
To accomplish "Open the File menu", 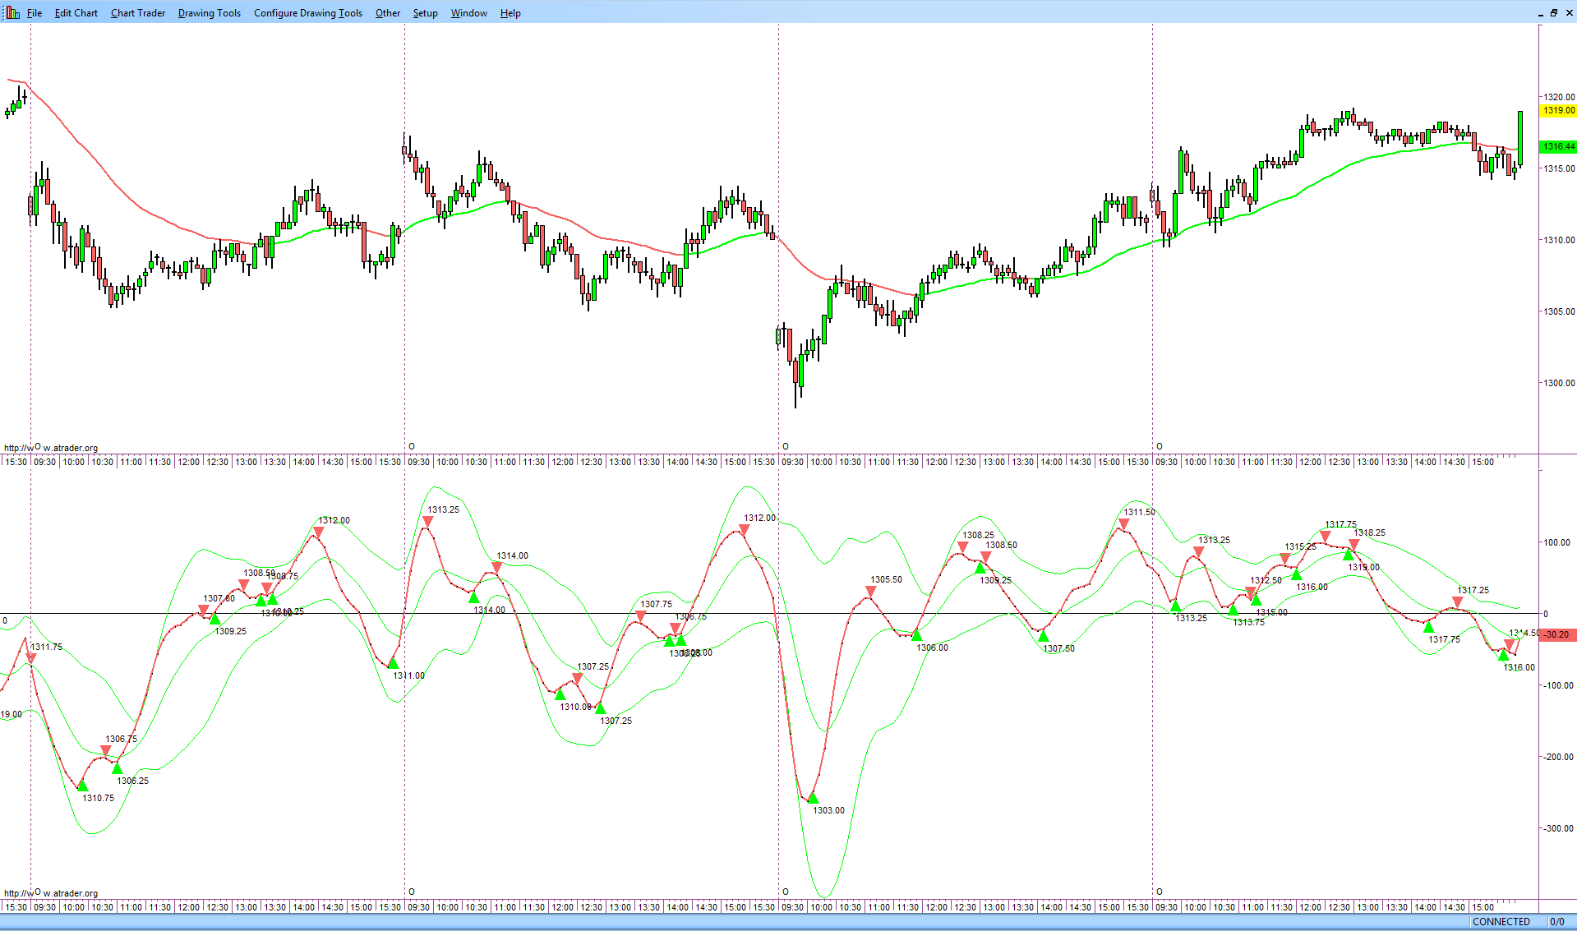I will [35, 13].
